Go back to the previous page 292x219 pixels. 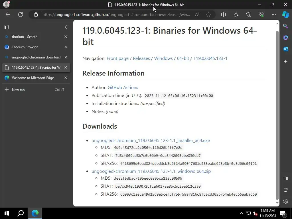pyautogui.click(x=8, y=15)
